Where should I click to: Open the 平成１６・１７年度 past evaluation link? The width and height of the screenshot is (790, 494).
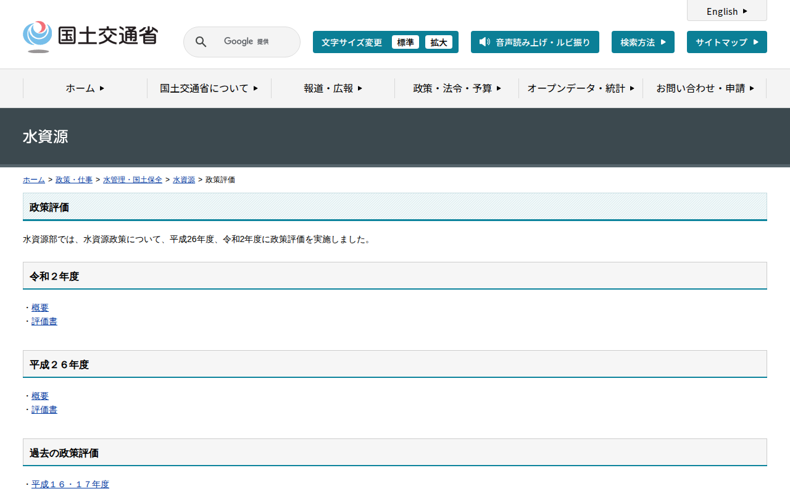pyautogui.click(x=70, y=484)
